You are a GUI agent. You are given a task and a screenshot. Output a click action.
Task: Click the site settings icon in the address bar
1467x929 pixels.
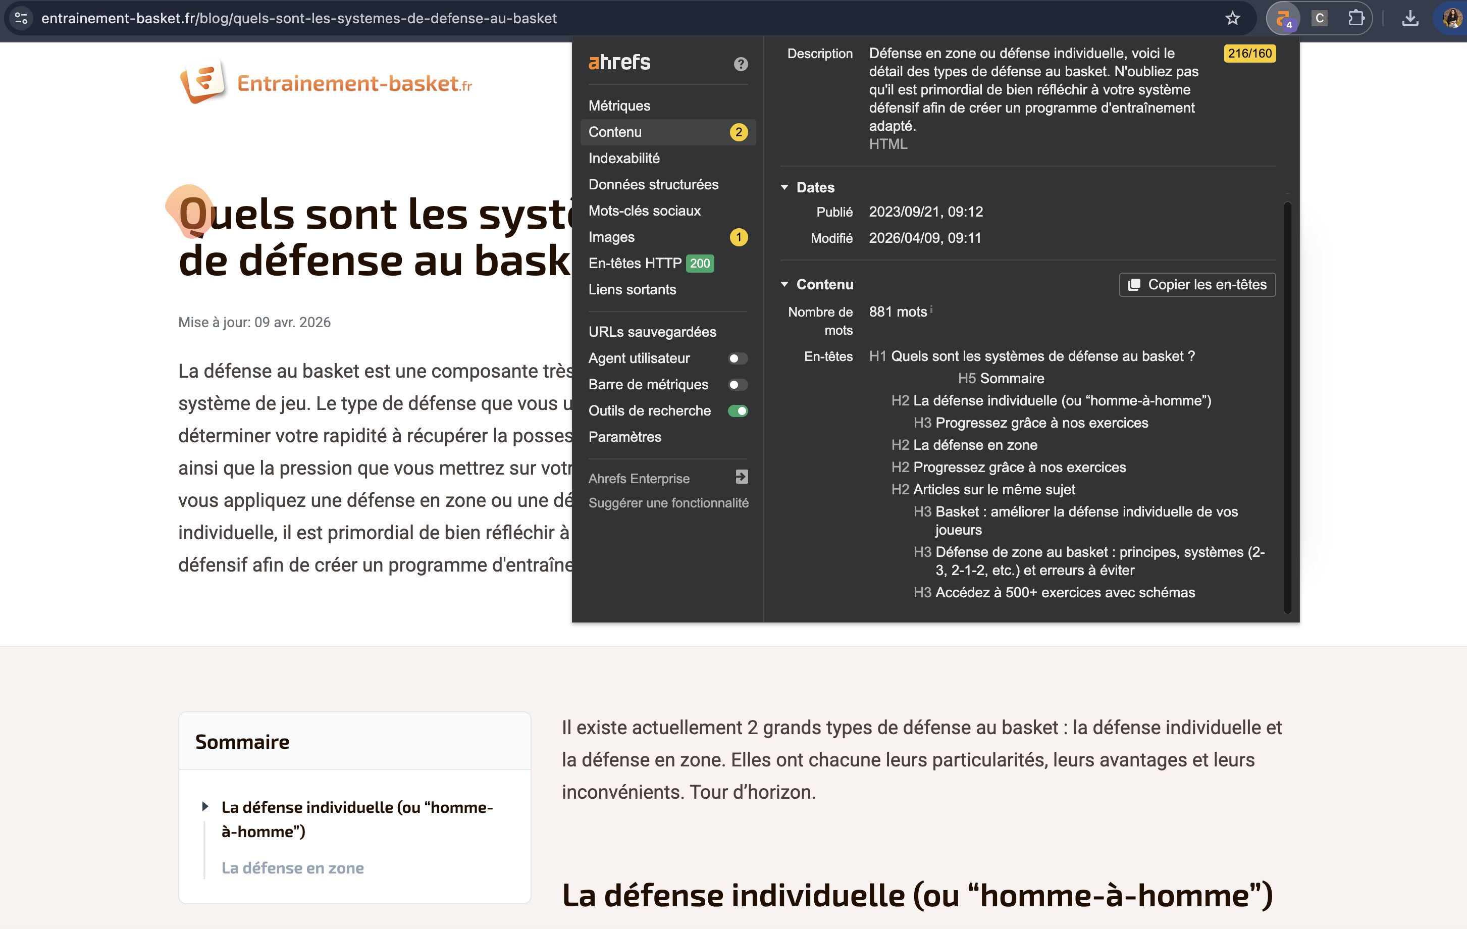point(21,18)
